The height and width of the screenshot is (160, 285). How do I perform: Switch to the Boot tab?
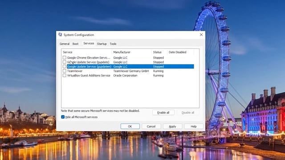tap(75, 44)
